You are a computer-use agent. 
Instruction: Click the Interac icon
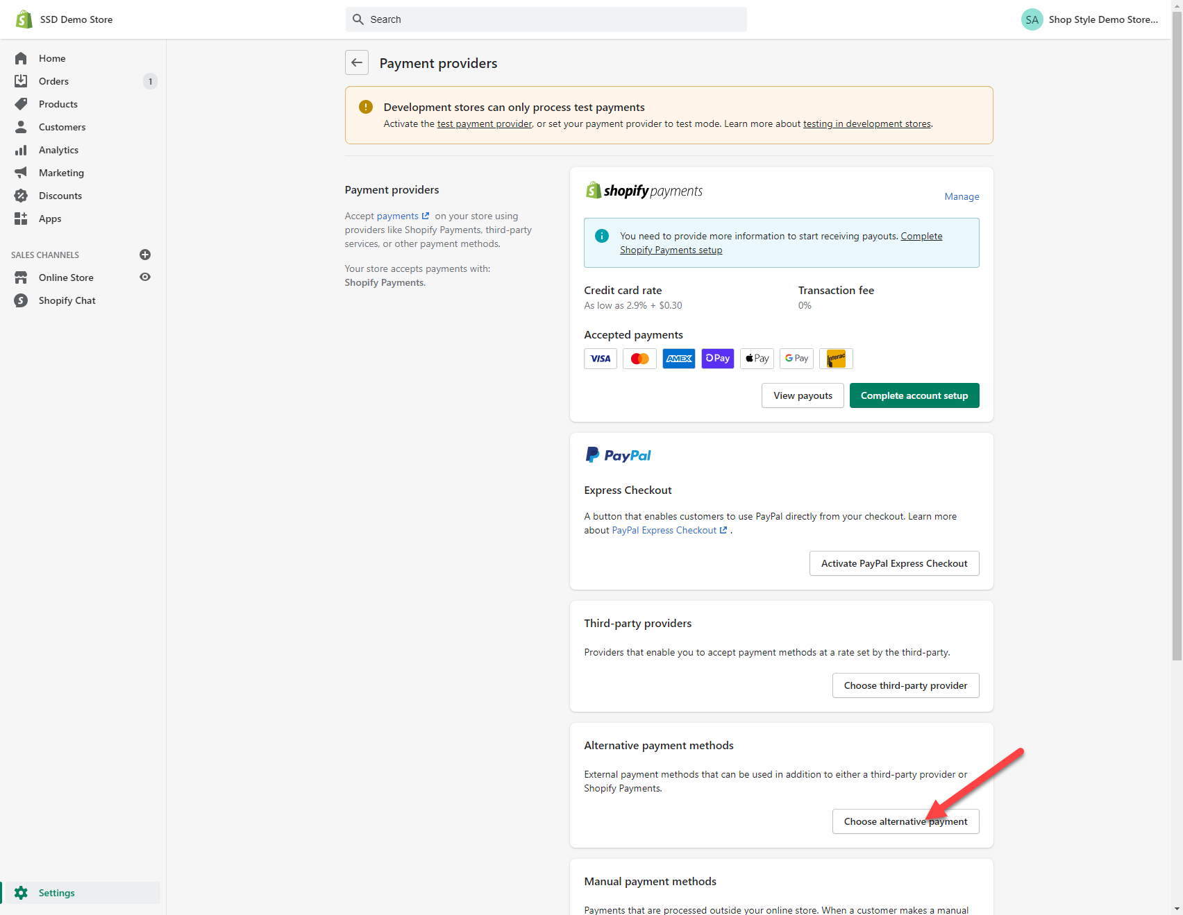[x=836, y=359]
